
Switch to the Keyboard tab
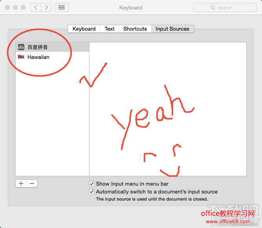84,29
